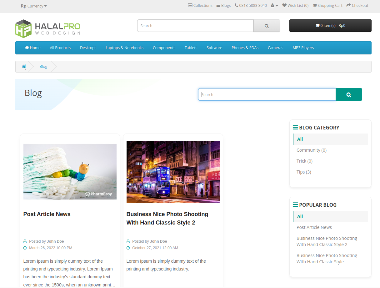The height and width of the screenshot is (288, 380).
Task: Filter blog by Tips (3) category
Action: [304, 172]
